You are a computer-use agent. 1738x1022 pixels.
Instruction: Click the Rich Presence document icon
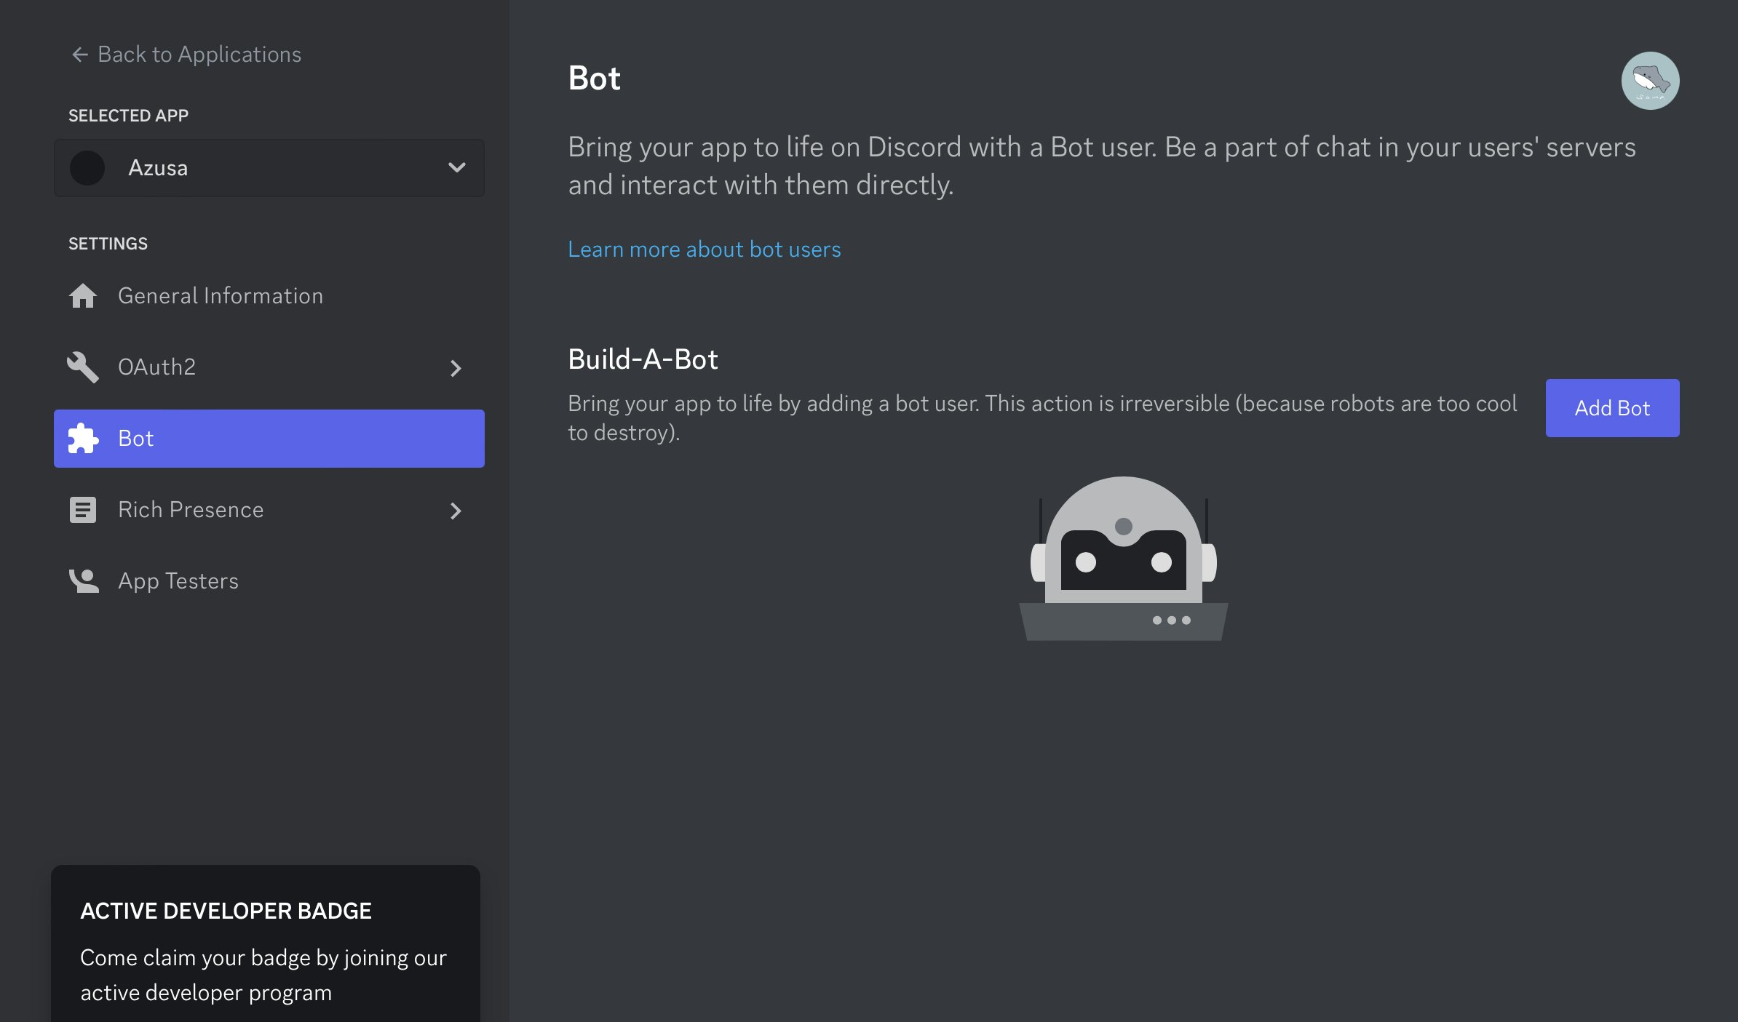[x=83, y=510]
